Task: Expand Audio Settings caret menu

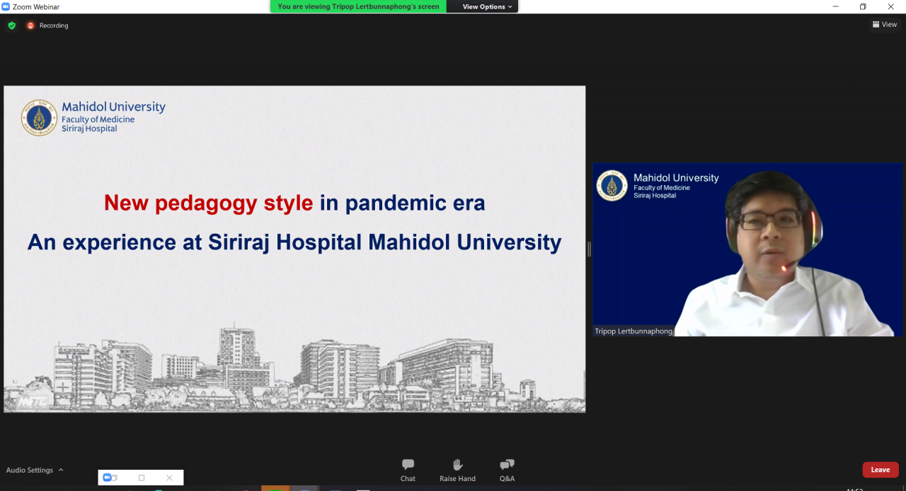Action: pos(61,470)
